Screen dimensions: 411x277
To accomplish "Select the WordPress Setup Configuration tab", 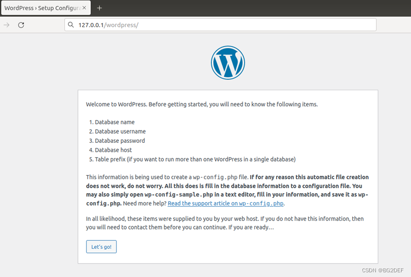I will (42, 8).
